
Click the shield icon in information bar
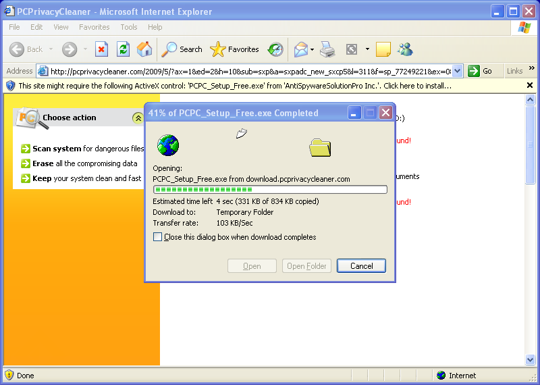pyautogui.click(x=11, y=86)
